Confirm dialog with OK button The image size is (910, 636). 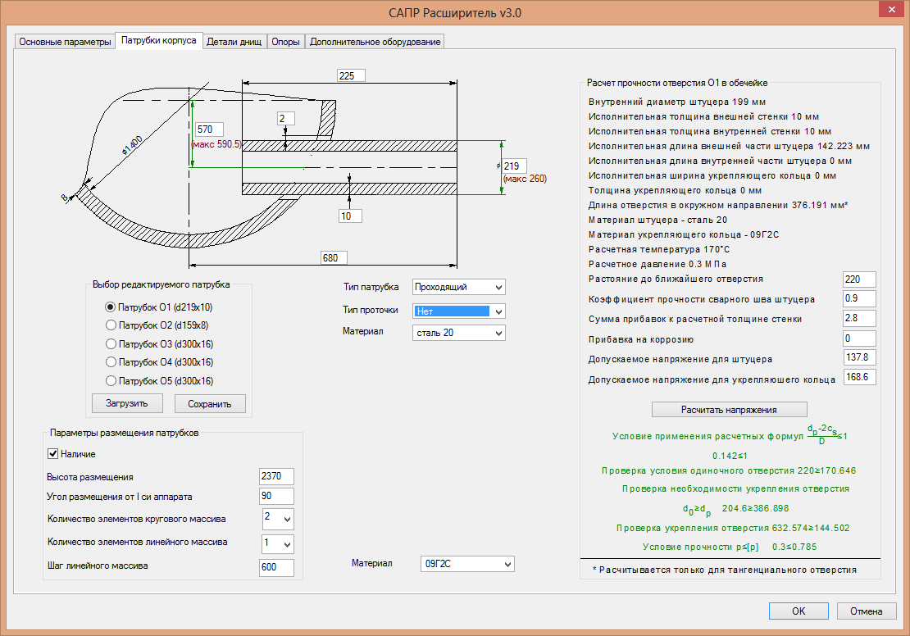pos(798,611)
